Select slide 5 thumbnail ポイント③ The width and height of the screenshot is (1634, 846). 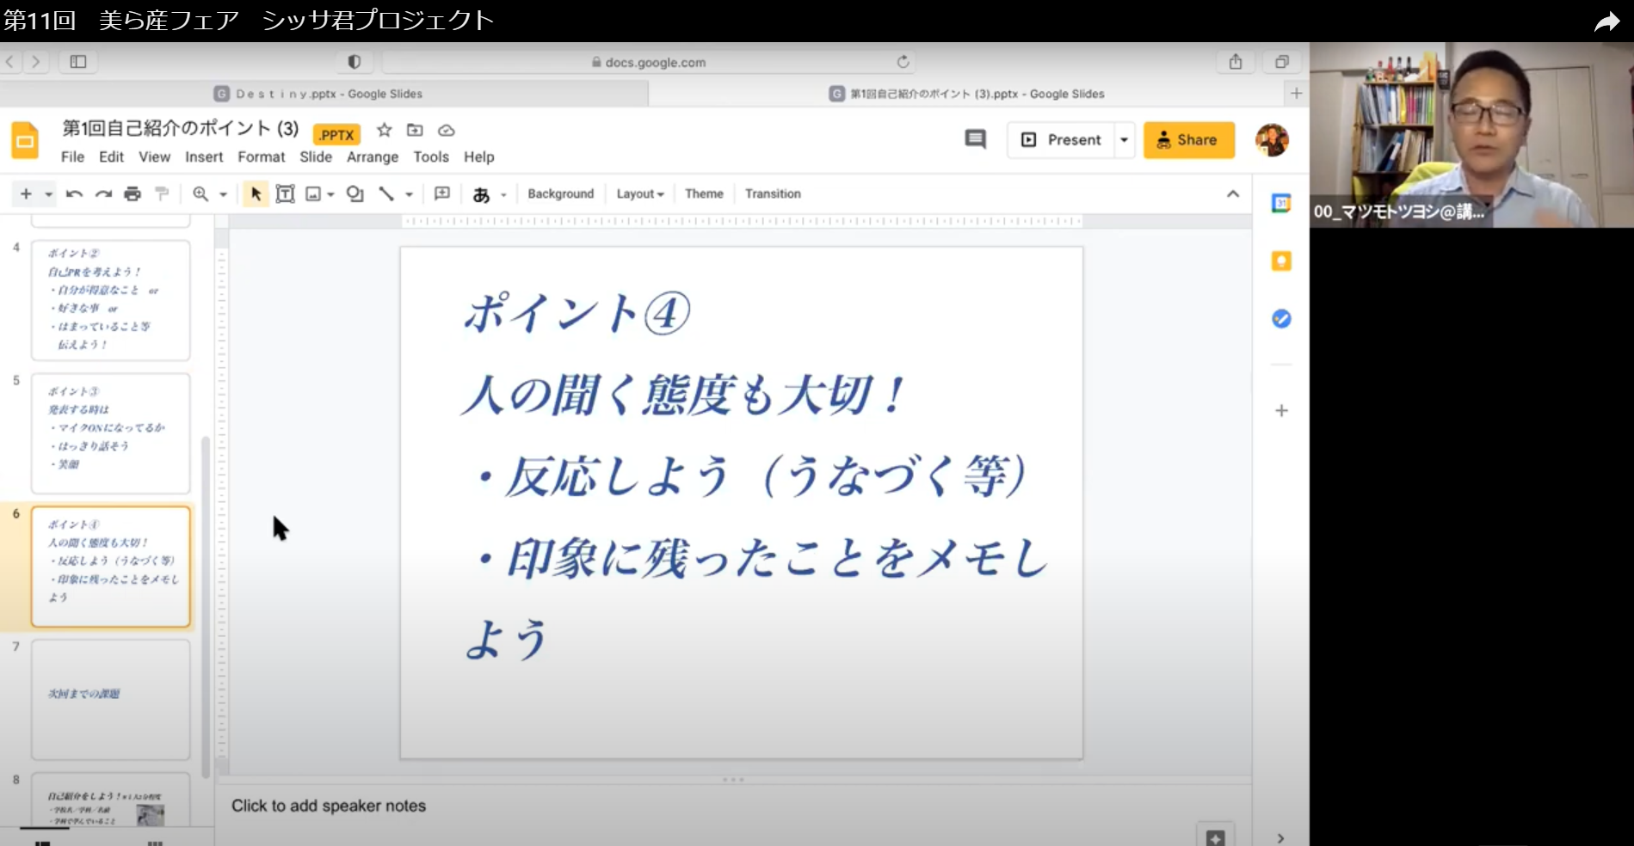point(111,433)
